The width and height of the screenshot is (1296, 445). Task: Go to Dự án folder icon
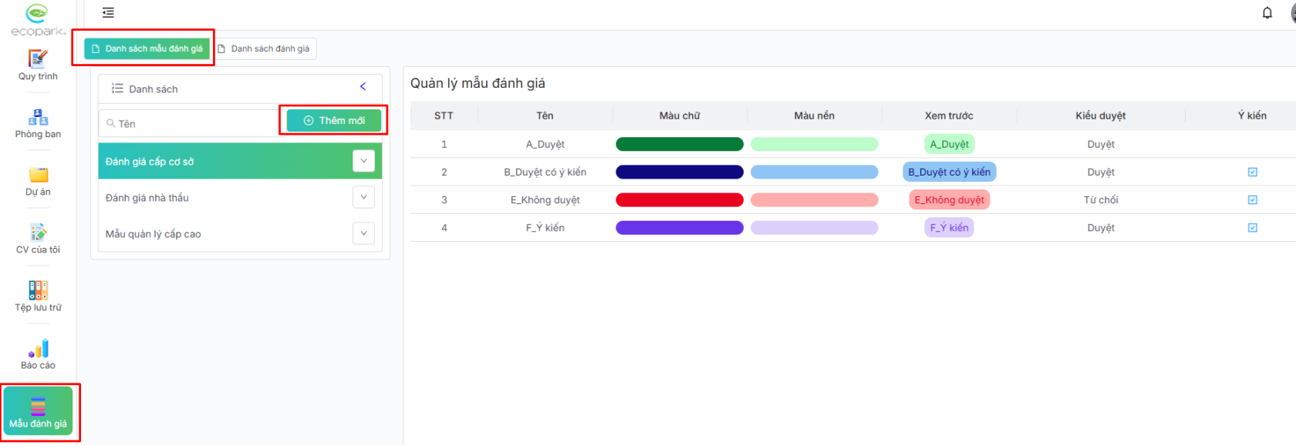[38, 176]
